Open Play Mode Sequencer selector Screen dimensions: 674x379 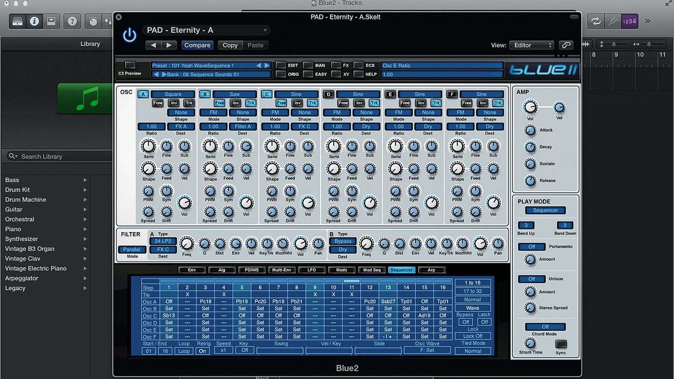click(x=546, y=211)
